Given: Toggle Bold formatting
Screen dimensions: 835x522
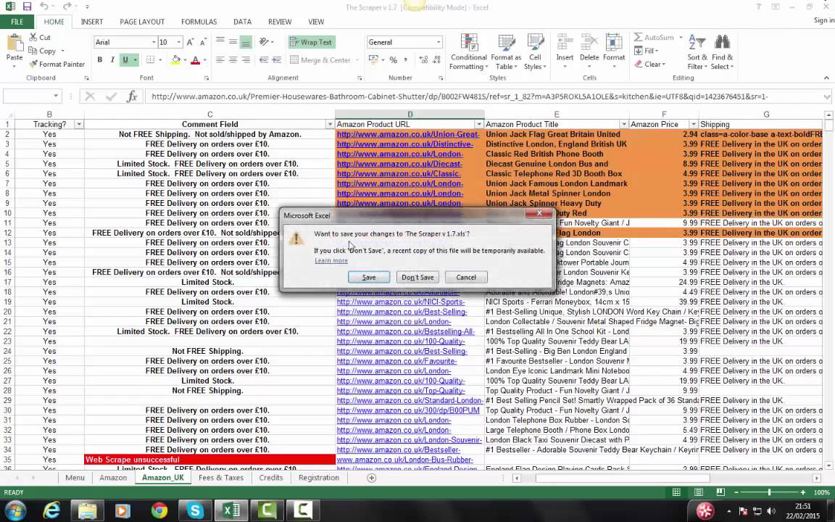Looking at the screenshot, I should (x=99, y=59).
